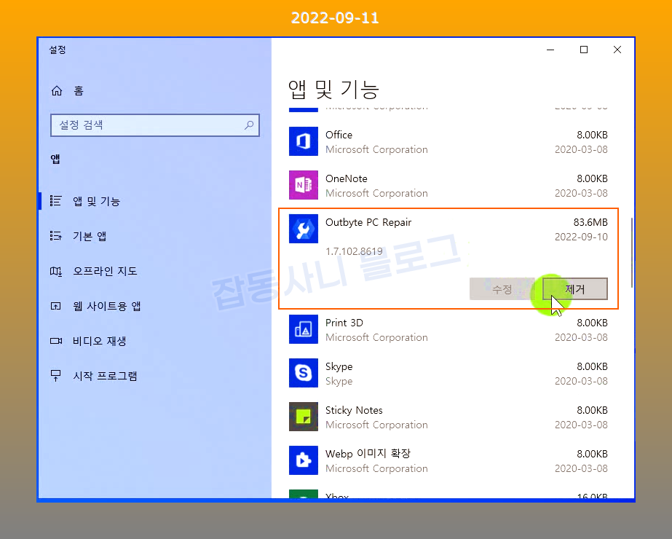Click Microsoft Corporation under OneNote

(376, 194)
